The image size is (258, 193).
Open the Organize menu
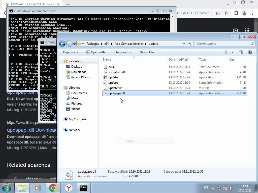point(71,52)
